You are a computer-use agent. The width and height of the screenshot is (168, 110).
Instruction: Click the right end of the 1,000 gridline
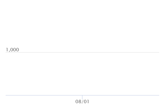click(x=159, y=52)
